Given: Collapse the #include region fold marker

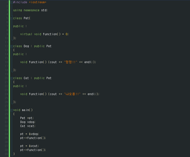Looking at the screenshot, I should click(x=12, y=2).
